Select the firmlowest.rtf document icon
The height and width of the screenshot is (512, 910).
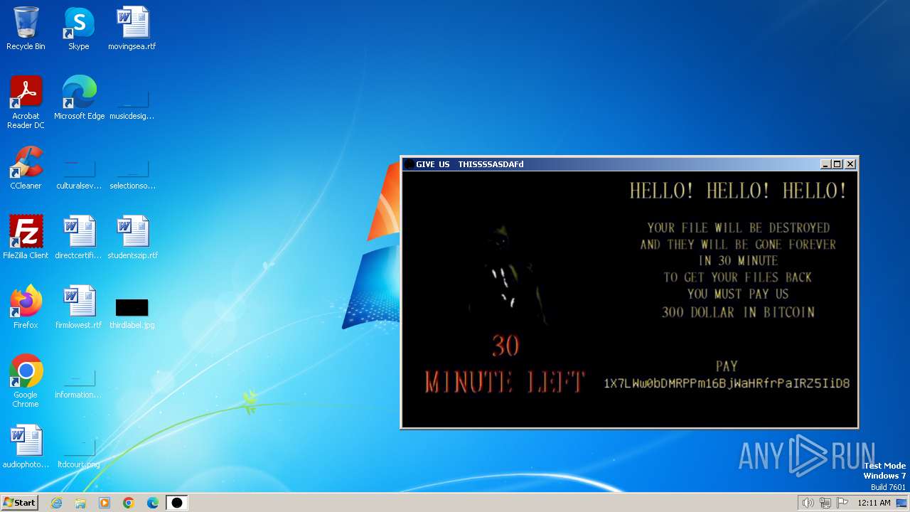(x=79, y=307)
